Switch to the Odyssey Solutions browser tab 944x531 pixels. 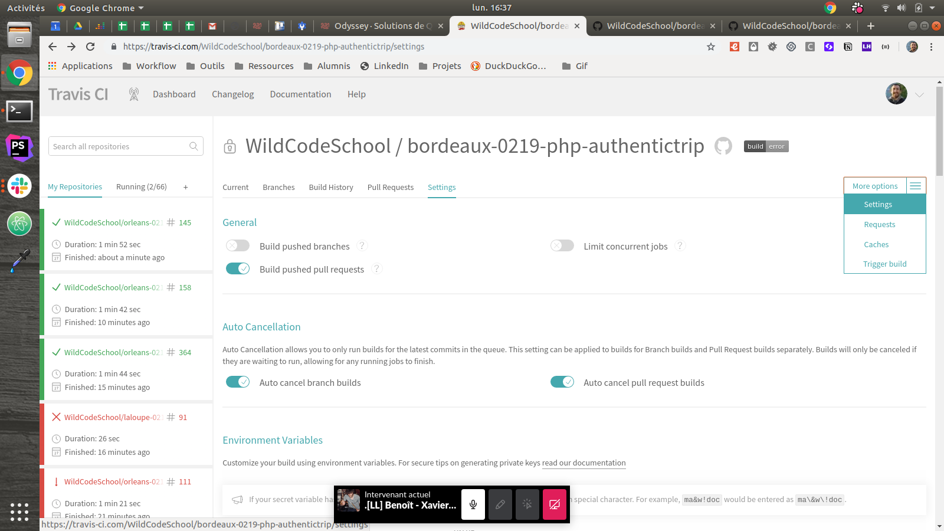point(382,26)
